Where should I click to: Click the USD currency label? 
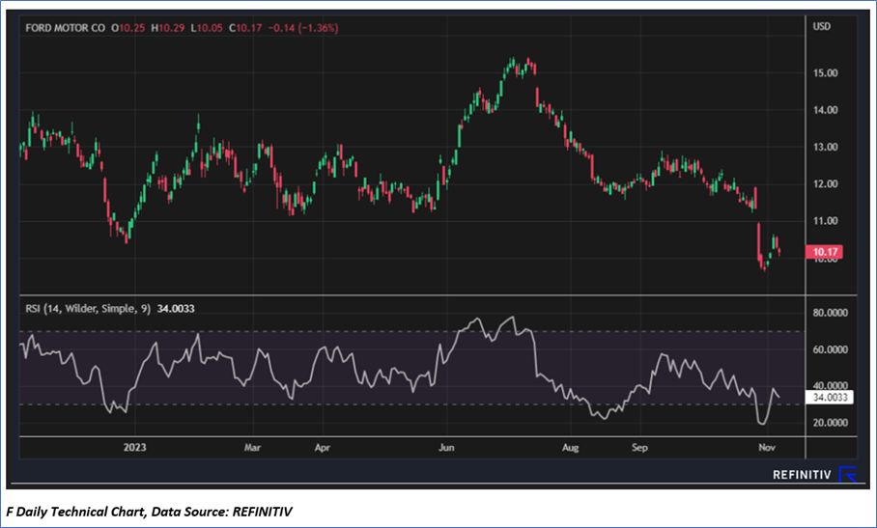coord(822,26)
